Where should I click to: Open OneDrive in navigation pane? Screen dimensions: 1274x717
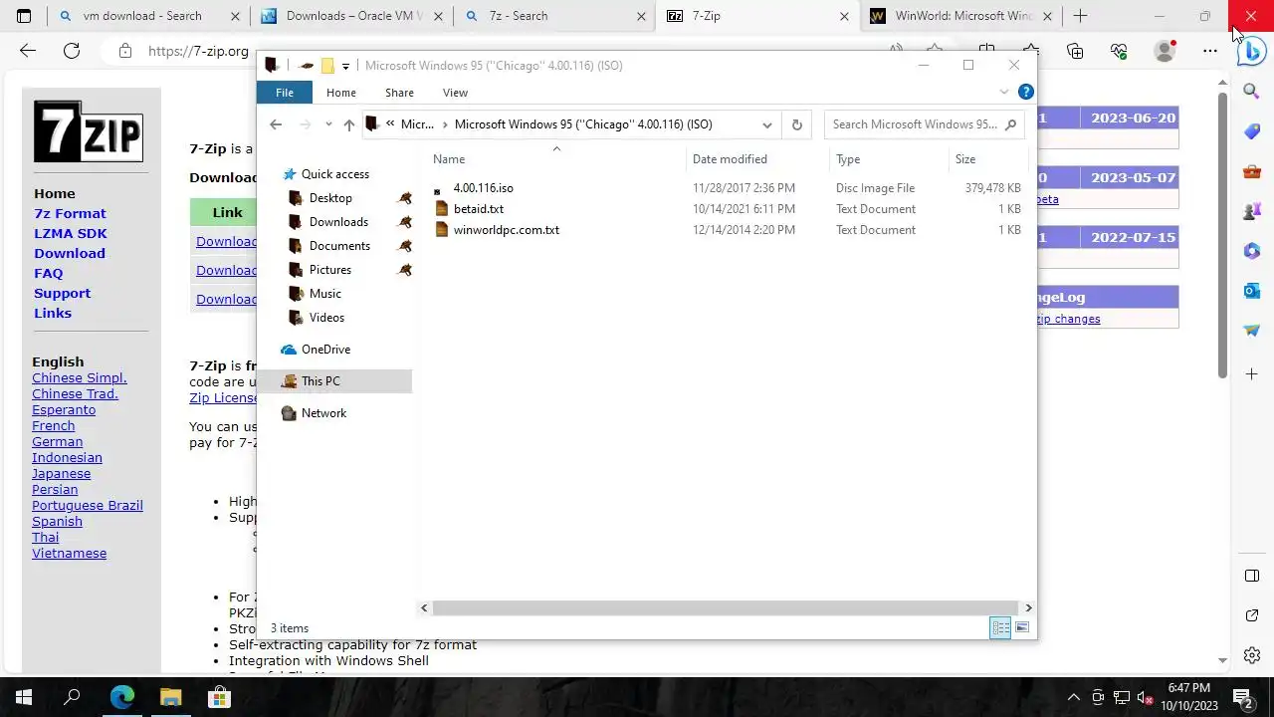tap(325, 350)
